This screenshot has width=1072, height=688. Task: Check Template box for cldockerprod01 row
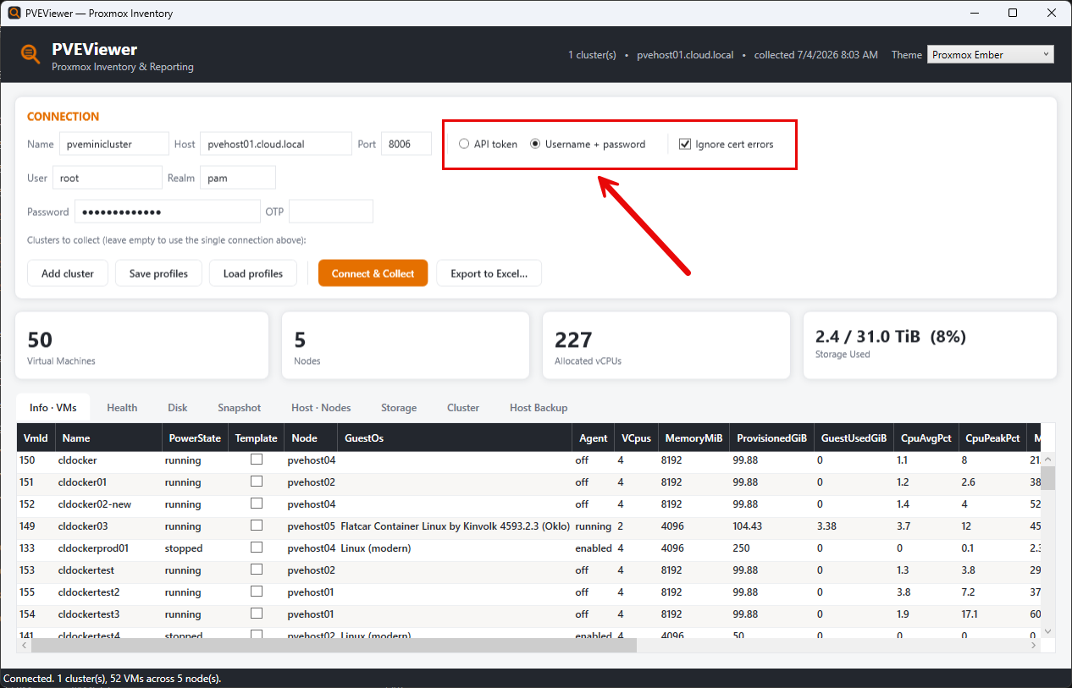click(x=257, y=548)
